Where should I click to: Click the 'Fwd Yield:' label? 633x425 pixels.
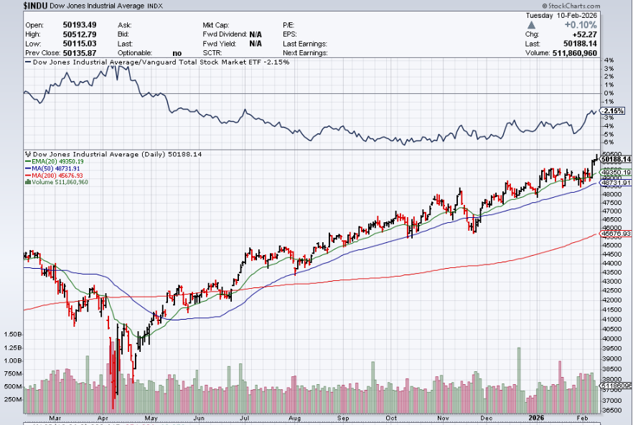[219, 44]
